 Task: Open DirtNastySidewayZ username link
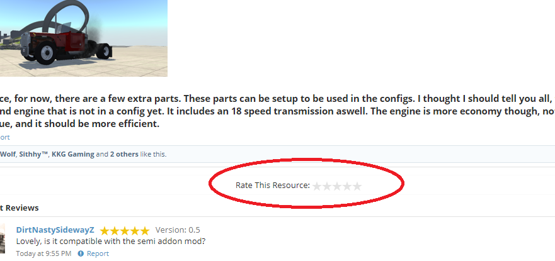(x=55, y=230)
